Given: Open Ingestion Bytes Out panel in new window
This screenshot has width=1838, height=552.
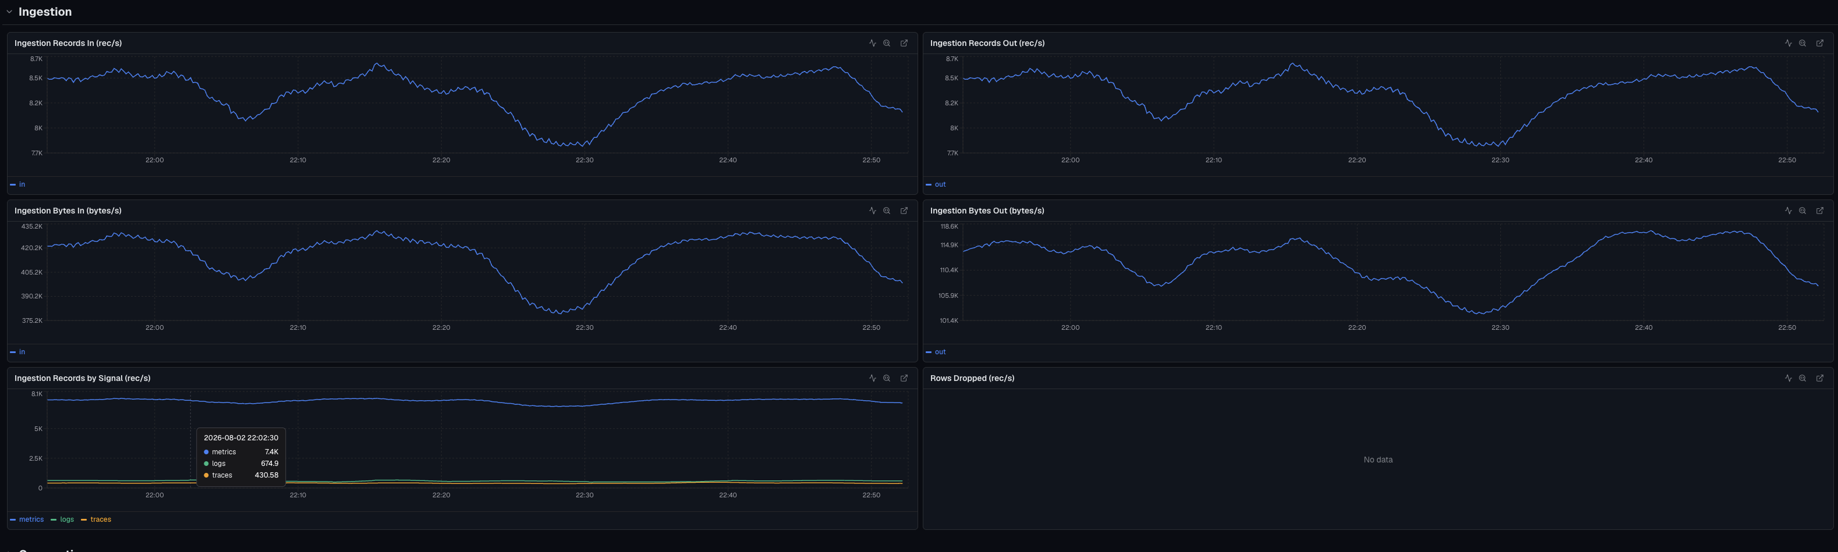Looking at the screenshot, I should [x=1819, y=211].
